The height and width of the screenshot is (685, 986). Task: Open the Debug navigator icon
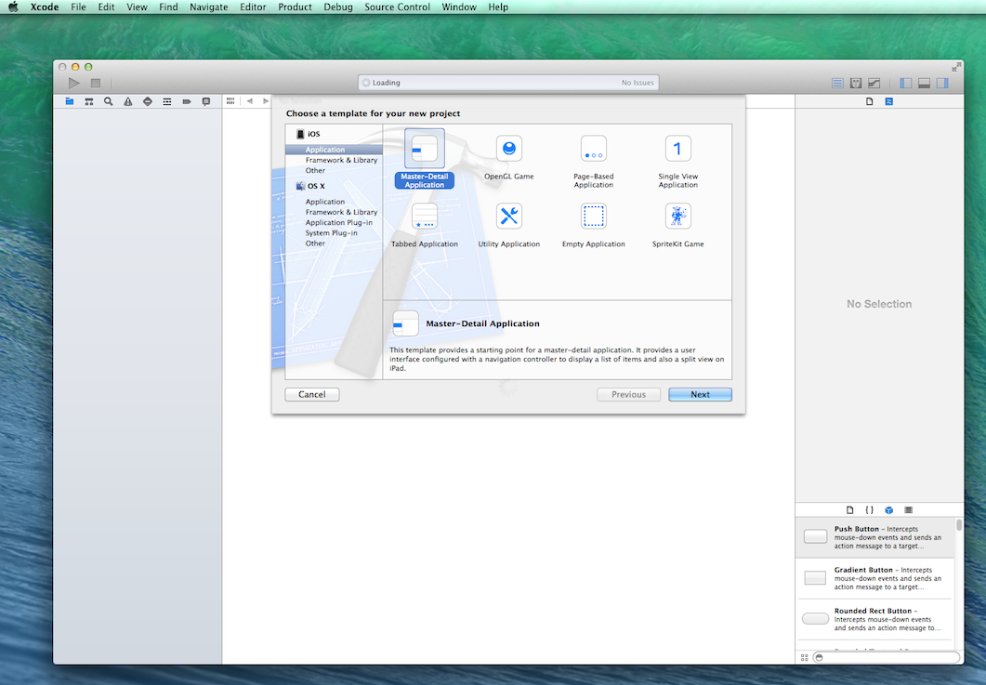point(167,101)
